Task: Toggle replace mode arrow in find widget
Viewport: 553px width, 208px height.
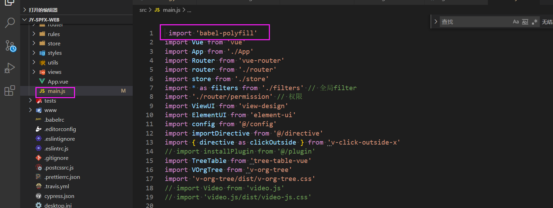Action: tap(436, 21)
